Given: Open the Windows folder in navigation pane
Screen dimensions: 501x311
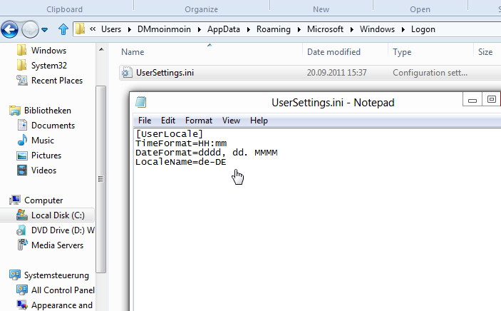Looking at the screenshot, I should click(x=48, y=50).
